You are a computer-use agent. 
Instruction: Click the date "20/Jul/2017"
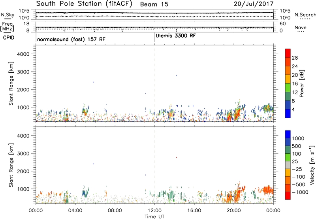(254, 4)
